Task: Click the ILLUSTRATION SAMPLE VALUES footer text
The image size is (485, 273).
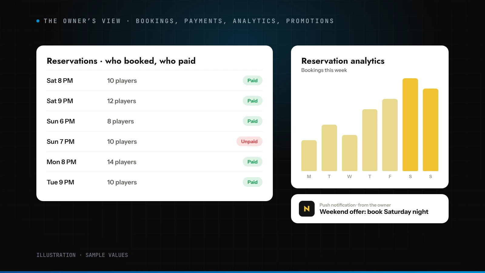Action: point(82,255)
